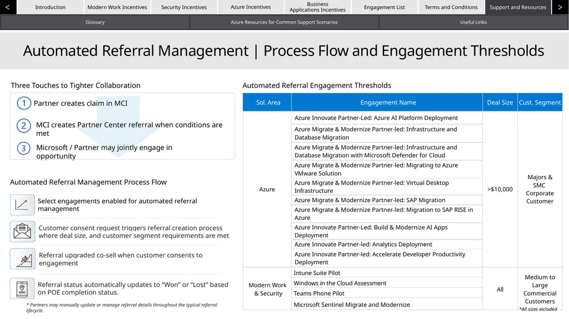This screenshot has width=569, height=319.
Task: Switch to Security Incentives tab
Action: point(184,7)
